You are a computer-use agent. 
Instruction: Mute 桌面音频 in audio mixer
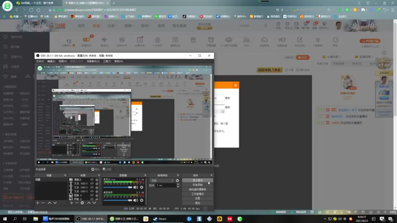click(x=135, y=200)
